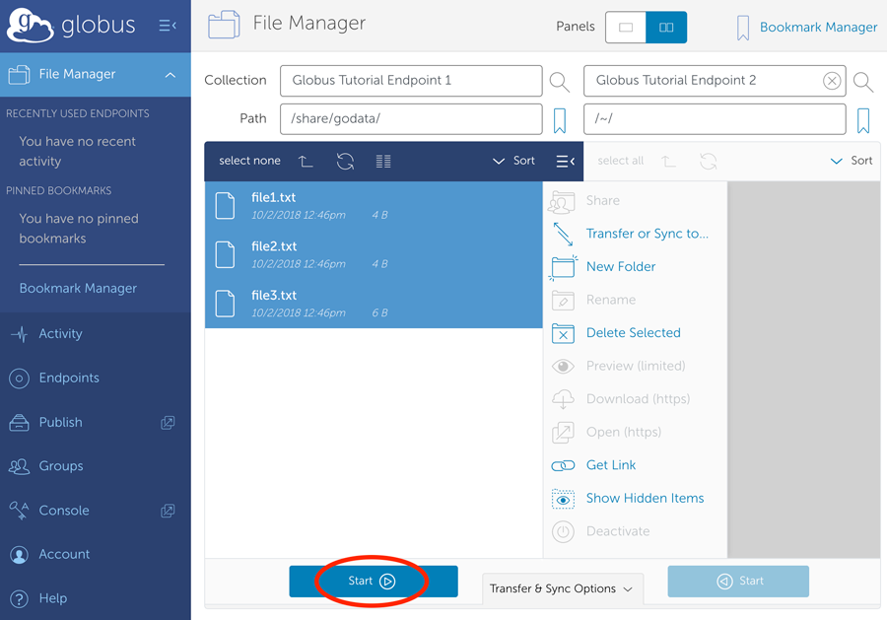Choose Preview (limited)
This screenshot has height=620, width=887.
point(636,366)
